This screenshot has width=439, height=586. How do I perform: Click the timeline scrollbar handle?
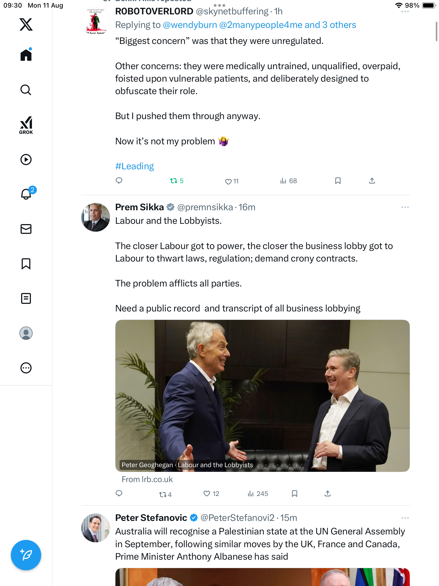coord(436,32)
